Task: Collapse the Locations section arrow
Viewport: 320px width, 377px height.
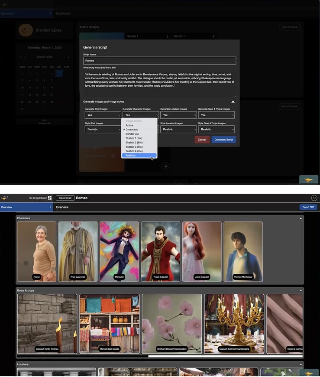Action: pos(301,364)
